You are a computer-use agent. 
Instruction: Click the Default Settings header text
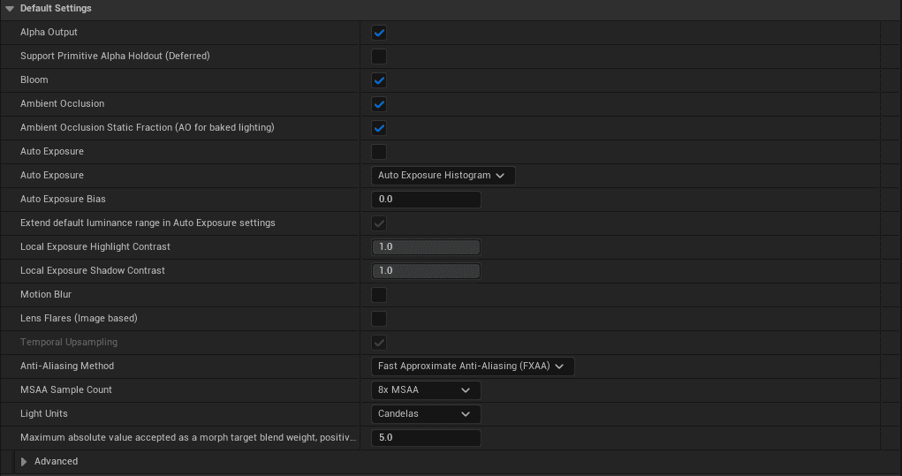point(56,9)
